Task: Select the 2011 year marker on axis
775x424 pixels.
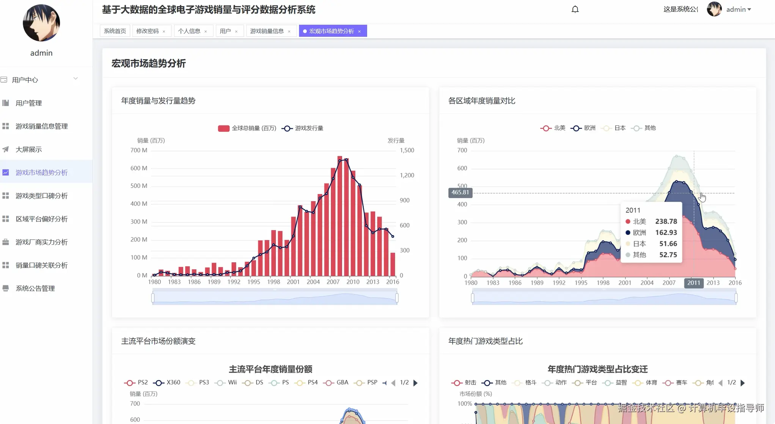Action: [693, 283]
